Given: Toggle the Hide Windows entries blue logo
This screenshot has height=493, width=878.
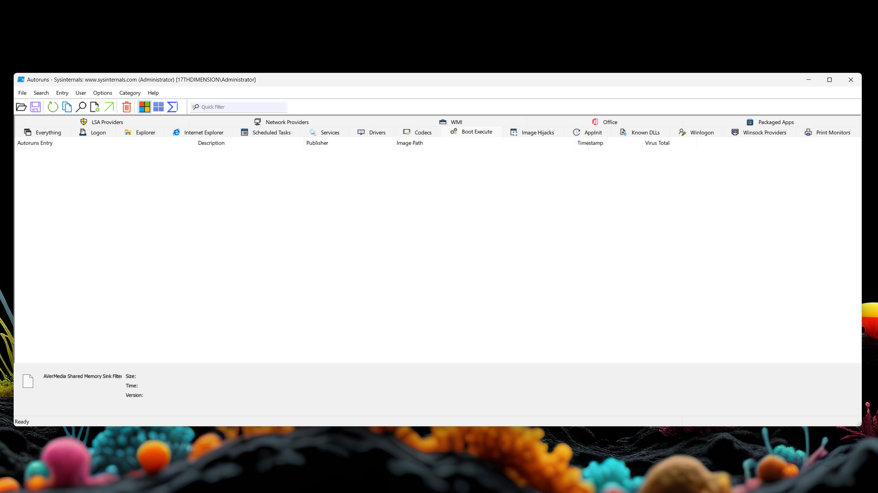Looking at the screenshot, I should [x=158, y=107].
